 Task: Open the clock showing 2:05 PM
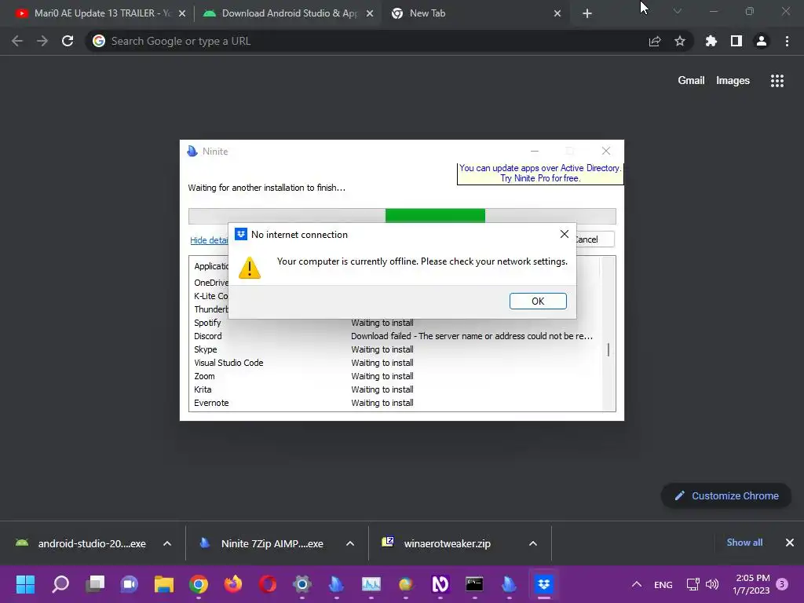pos(751,584)
